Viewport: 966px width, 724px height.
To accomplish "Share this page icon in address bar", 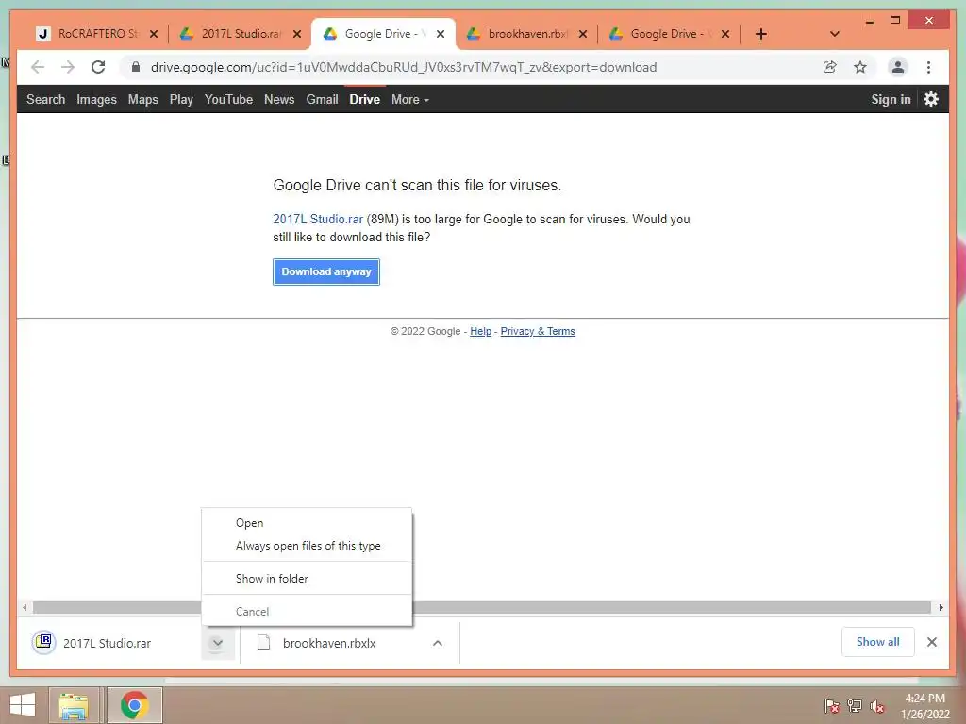I will pyautogui.click(x=830, y=67).
